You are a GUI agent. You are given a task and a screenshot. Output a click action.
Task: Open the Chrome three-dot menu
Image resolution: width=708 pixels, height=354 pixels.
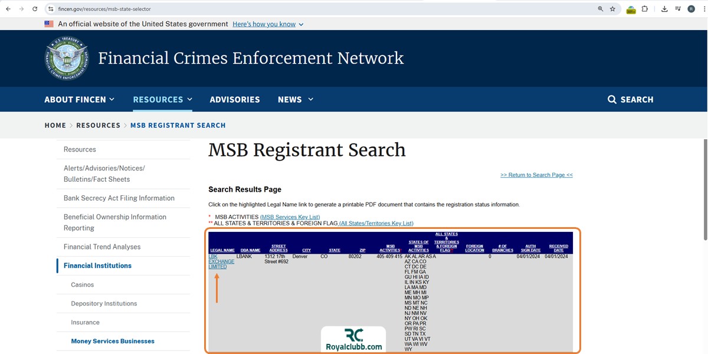click(703, 9)
